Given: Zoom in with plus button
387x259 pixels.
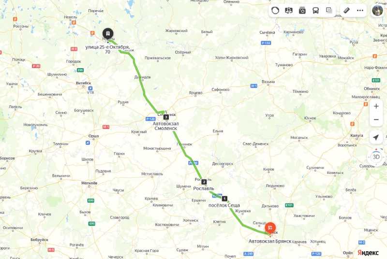Looking at the screenshot, I should [x=376, y=106].
